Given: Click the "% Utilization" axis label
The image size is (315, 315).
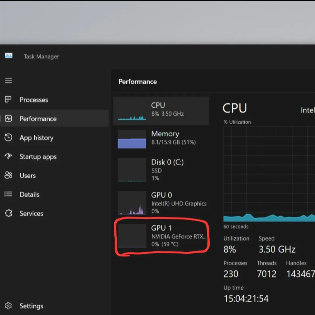Looking at the screenshot, I should coord(237,122).
